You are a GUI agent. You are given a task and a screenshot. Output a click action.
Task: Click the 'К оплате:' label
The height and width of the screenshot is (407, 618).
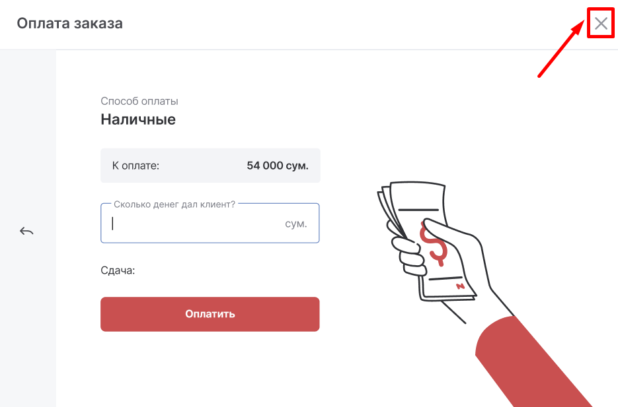click(135, 166)
